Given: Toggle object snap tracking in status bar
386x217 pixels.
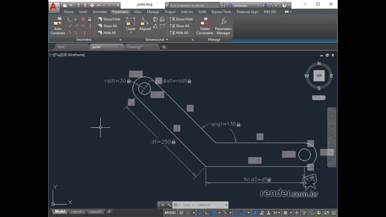Looking at the screenshot, I should pos(236,213).
